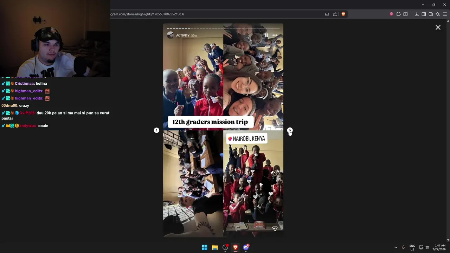Click the webcam overlay video
The image size is (450, 253).
coord(55,38)
